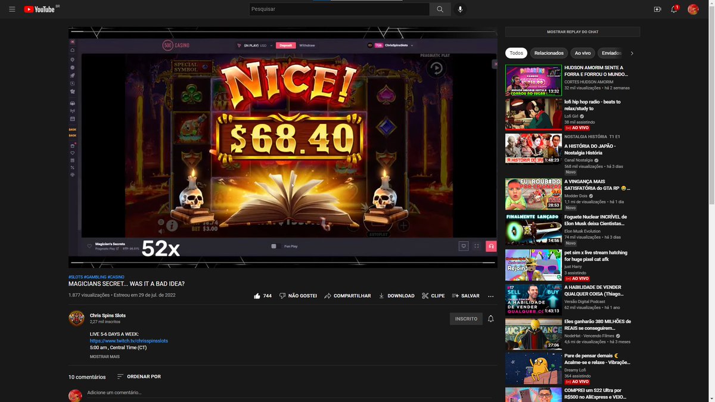Viewport: 715px width, 402px height.
Task: Open the ORDENAR POR sort menu
Action: (139, 377)
